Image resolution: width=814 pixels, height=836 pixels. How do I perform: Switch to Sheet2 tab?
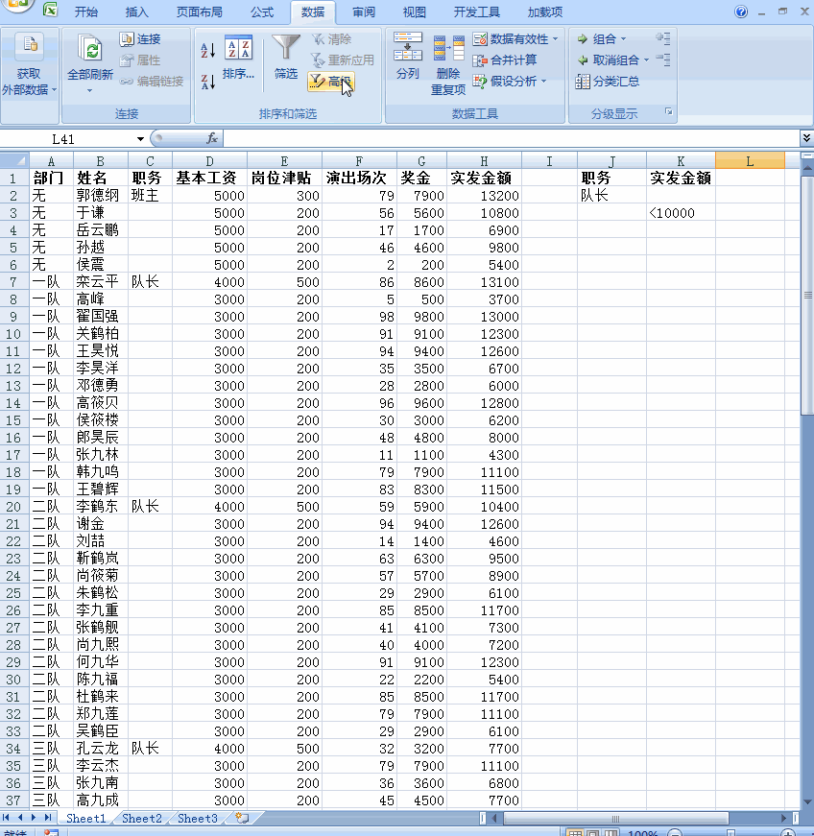point(142,818)
